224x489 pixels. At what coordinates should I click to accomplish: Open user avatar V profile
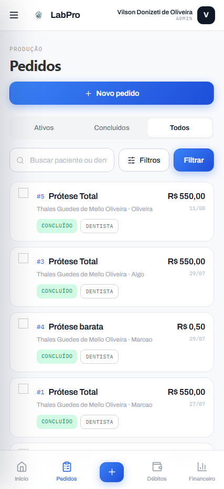[206, 15]
